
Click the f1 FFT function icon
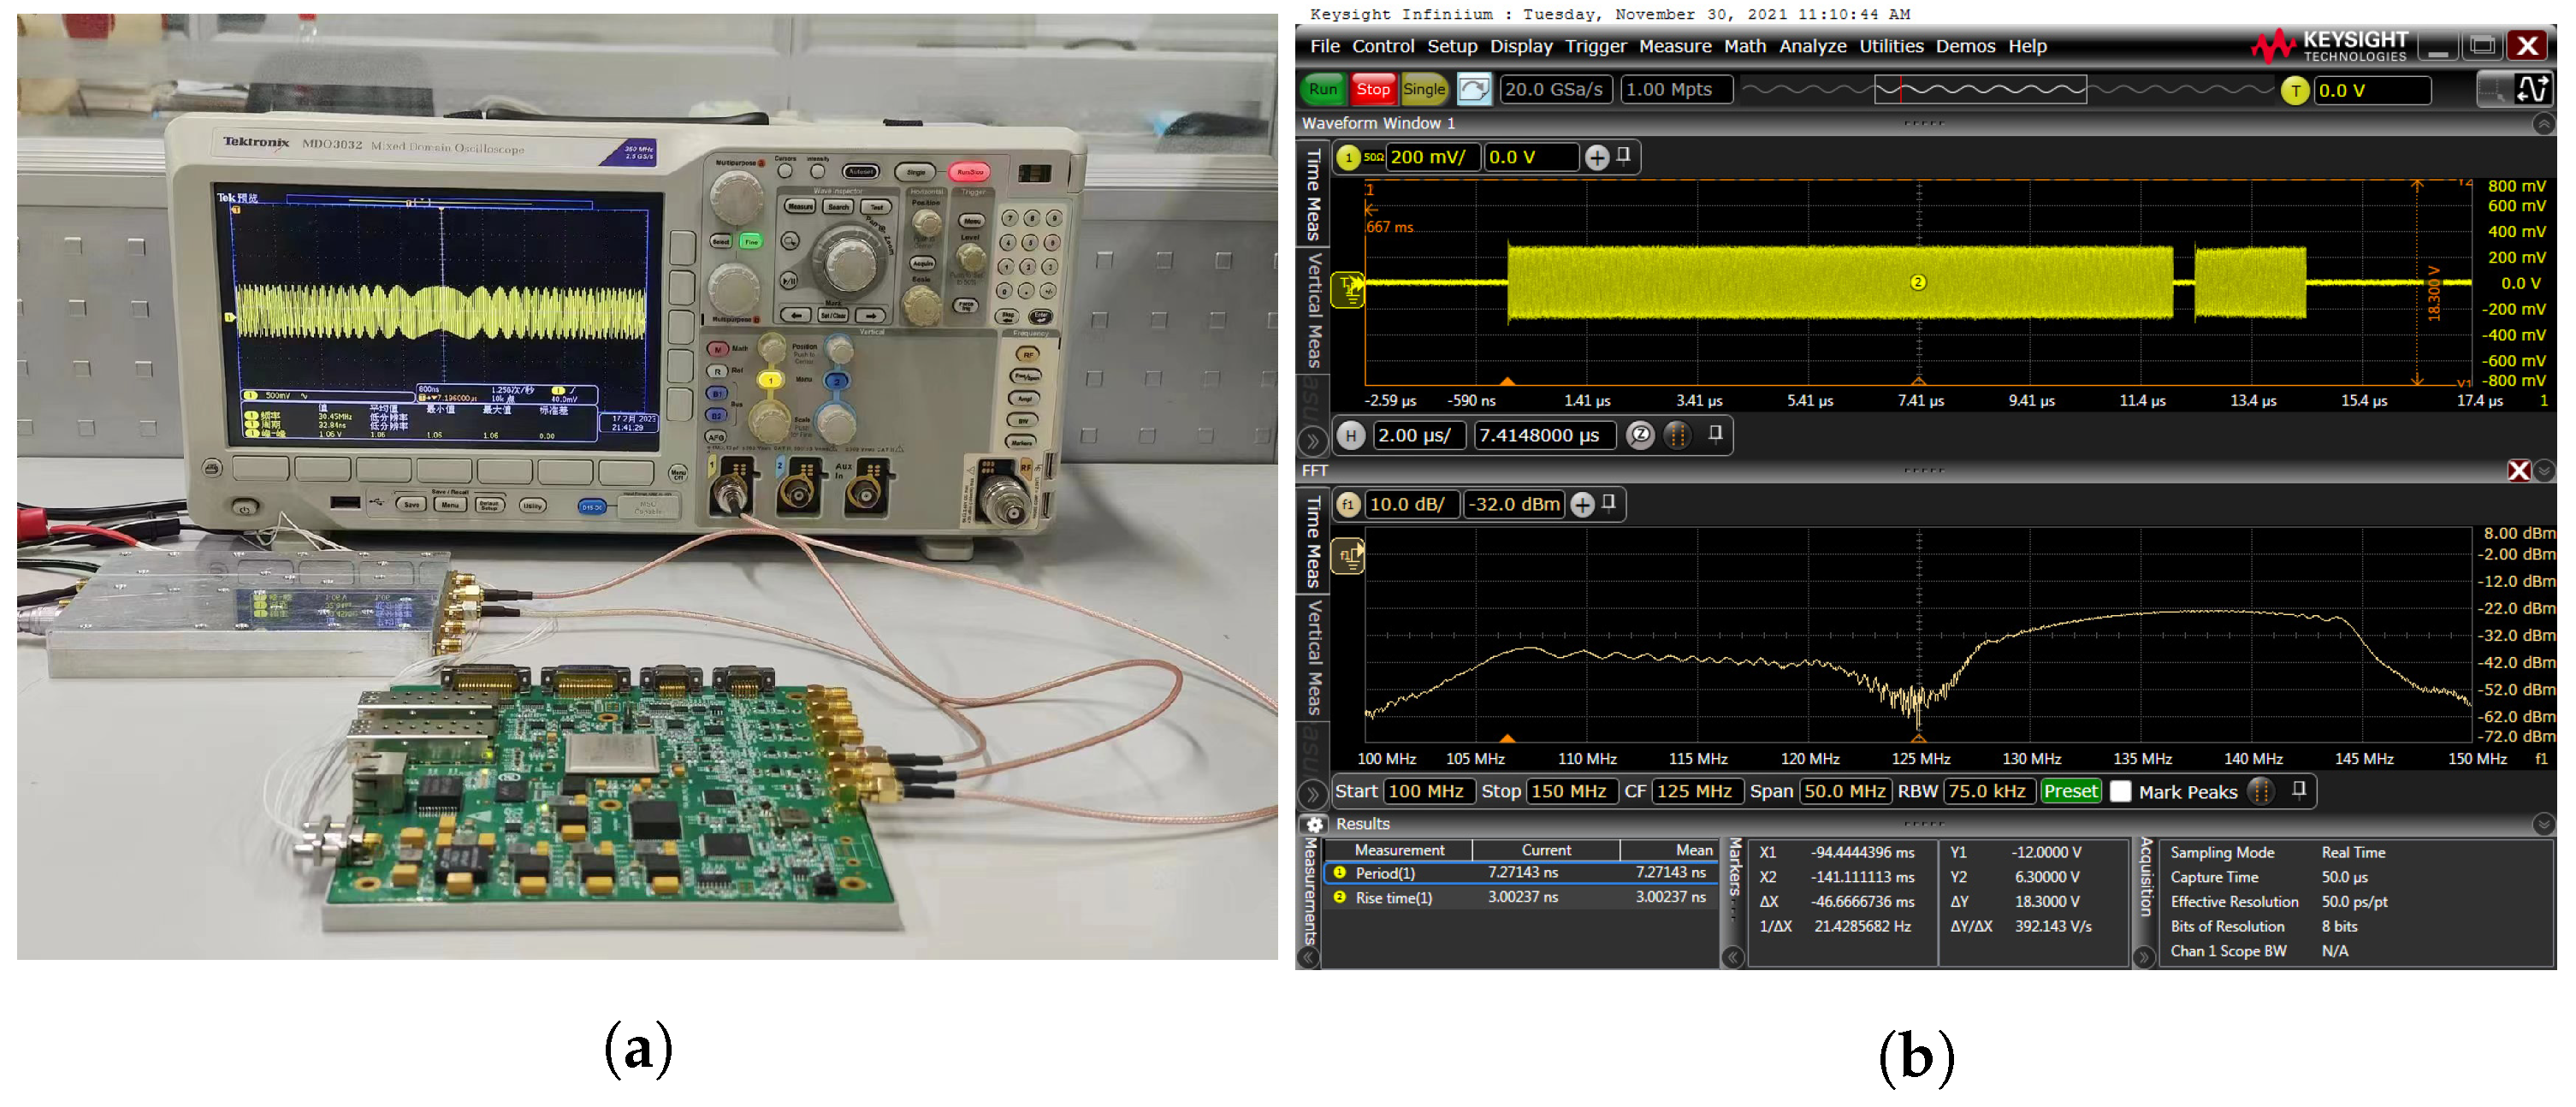(1348, 505)
